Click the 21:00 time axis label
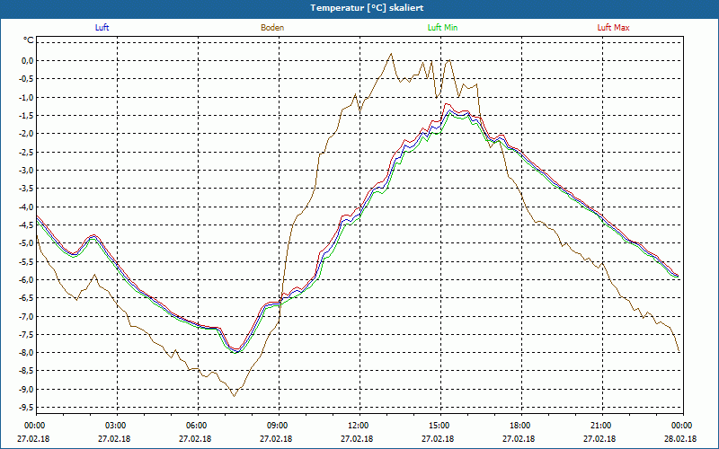This screenshot has height=449, width=719. tap(602, 426)
